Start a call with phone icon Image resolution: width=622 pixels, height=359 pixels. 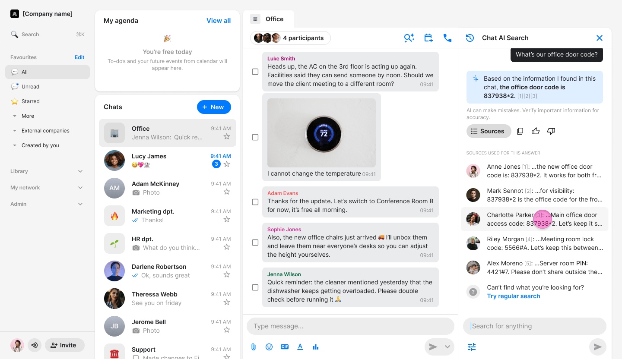point(447,38)
